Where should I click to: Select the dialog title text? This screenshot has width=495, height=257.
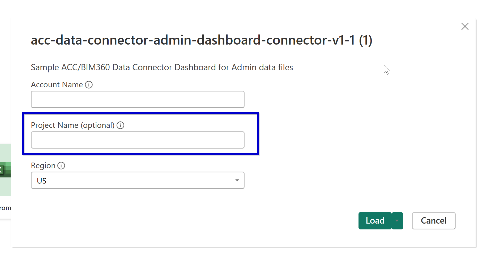201,40
